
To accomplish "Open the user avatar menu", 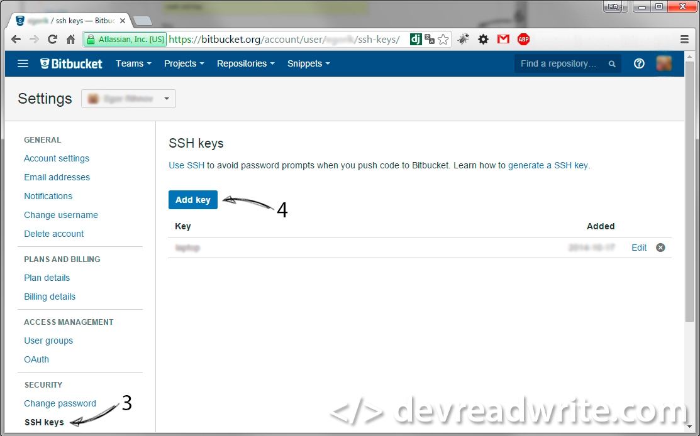I will pyautogui.click(x=664, y=63).
